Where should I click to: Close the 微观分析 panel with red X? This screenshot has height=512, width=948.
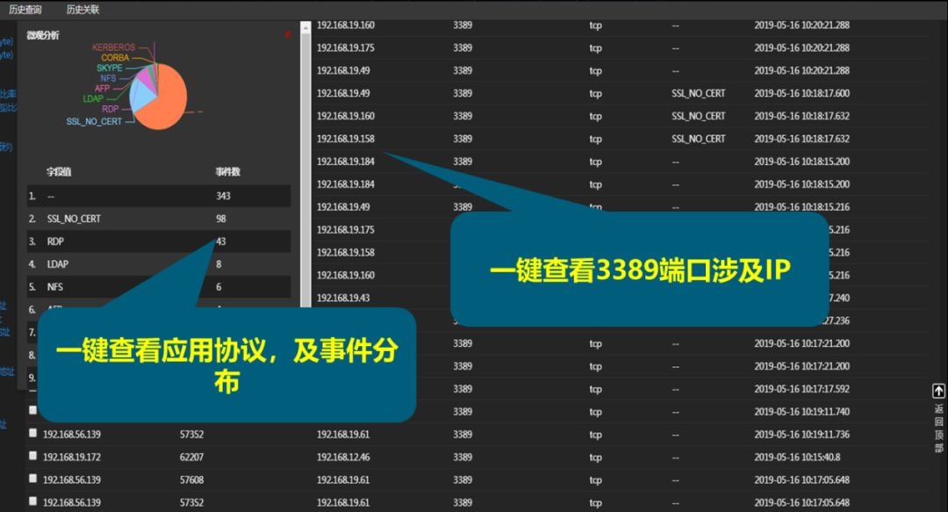coord(287,34)
